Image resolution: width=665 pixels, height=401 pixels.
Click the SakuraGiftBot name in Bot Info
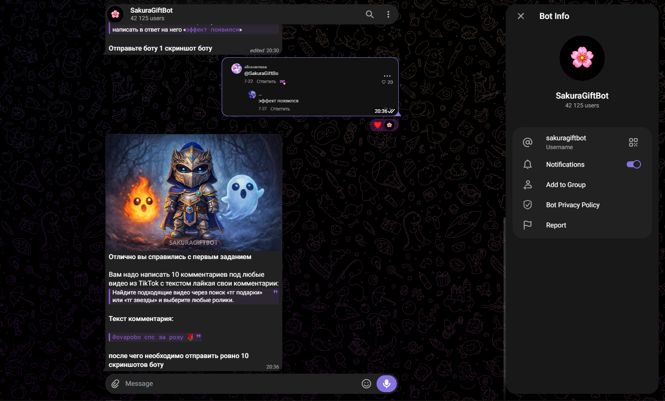click(x=582, y=96)
